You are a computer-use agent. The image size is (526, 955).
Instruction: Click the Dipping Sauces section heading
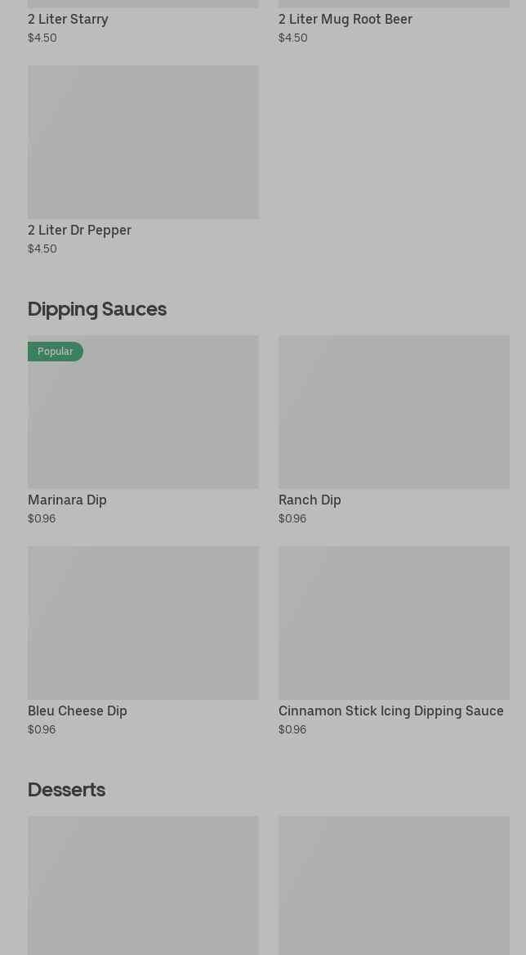97,308
